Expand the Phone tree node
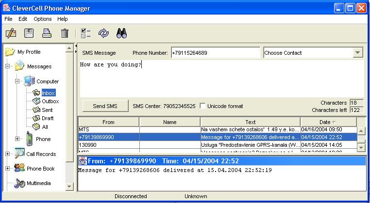The height and width of the screenshot is (203, 370). (x=17, y=139)
